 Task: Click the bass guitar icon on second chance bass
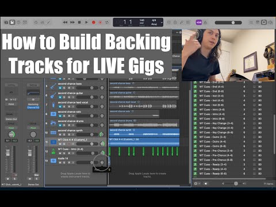click(53, 86)
